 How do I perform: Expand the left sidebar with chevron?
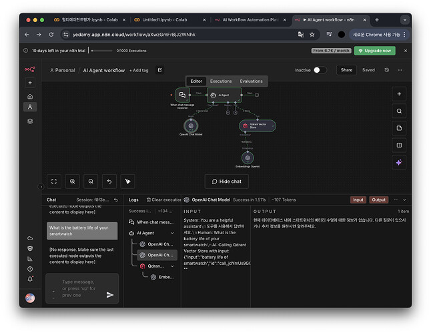(41, 186)
